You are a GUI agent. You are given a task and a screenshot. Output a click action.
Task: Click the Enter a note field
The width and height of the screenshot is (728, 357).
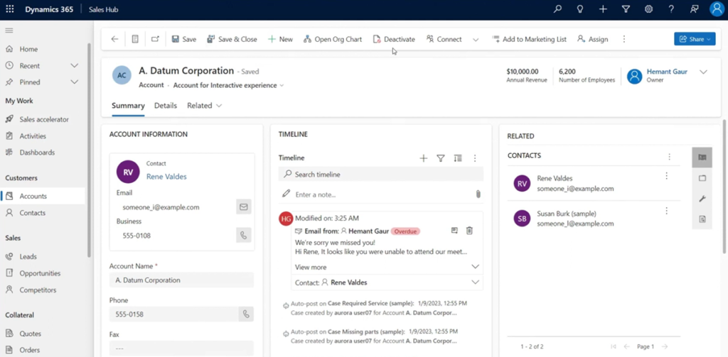381,194
